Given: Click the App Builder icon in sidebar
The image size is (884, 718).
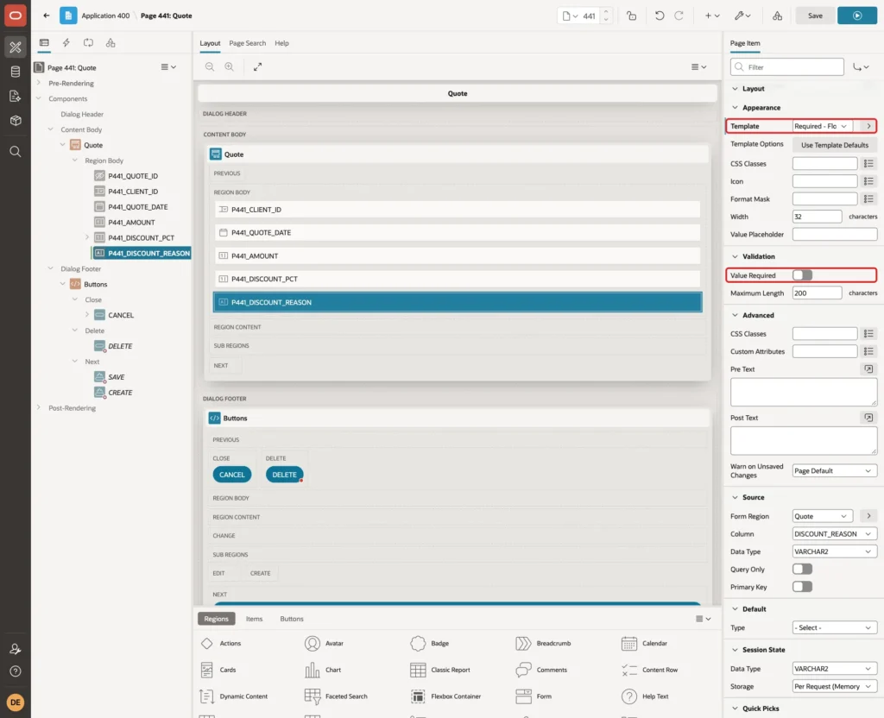Looking at the screenshot, I should tap(16, 47).
